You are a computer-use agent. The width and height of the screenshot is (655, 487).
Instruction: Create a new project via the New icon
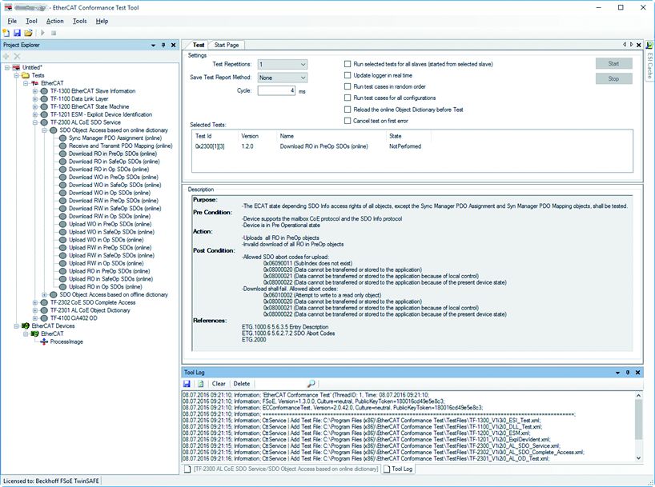tap(6, 32)
